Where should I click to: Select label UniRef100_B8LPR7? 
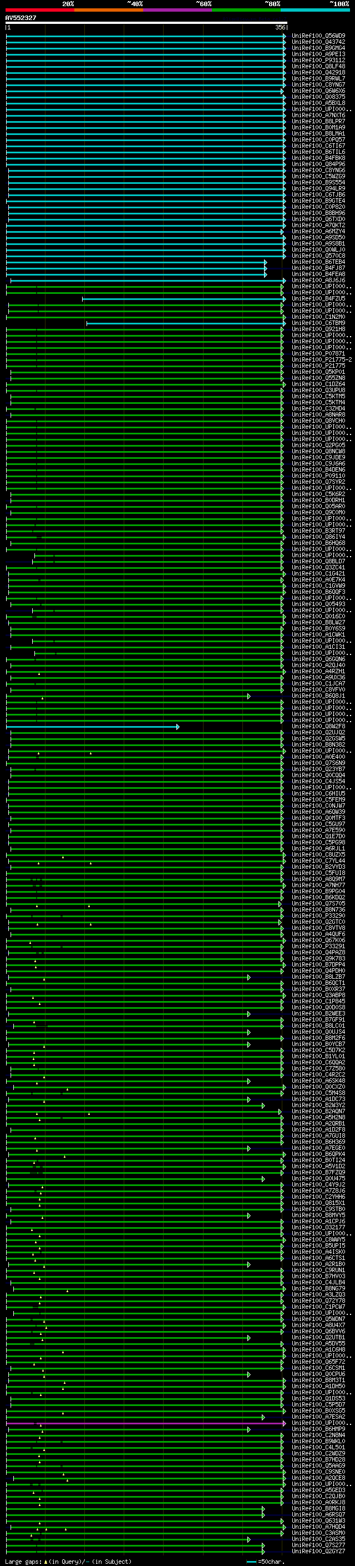tap(318, 121)
